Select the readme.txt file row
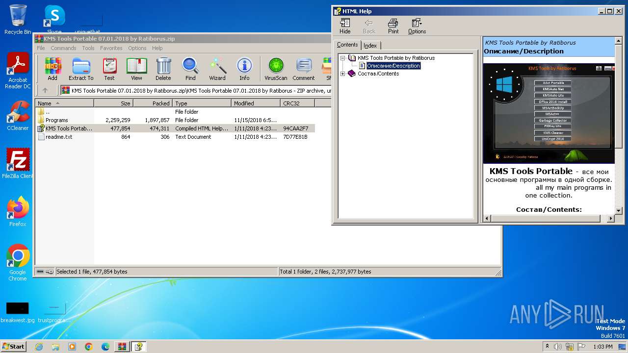628x353 pixels. [175, 137]
